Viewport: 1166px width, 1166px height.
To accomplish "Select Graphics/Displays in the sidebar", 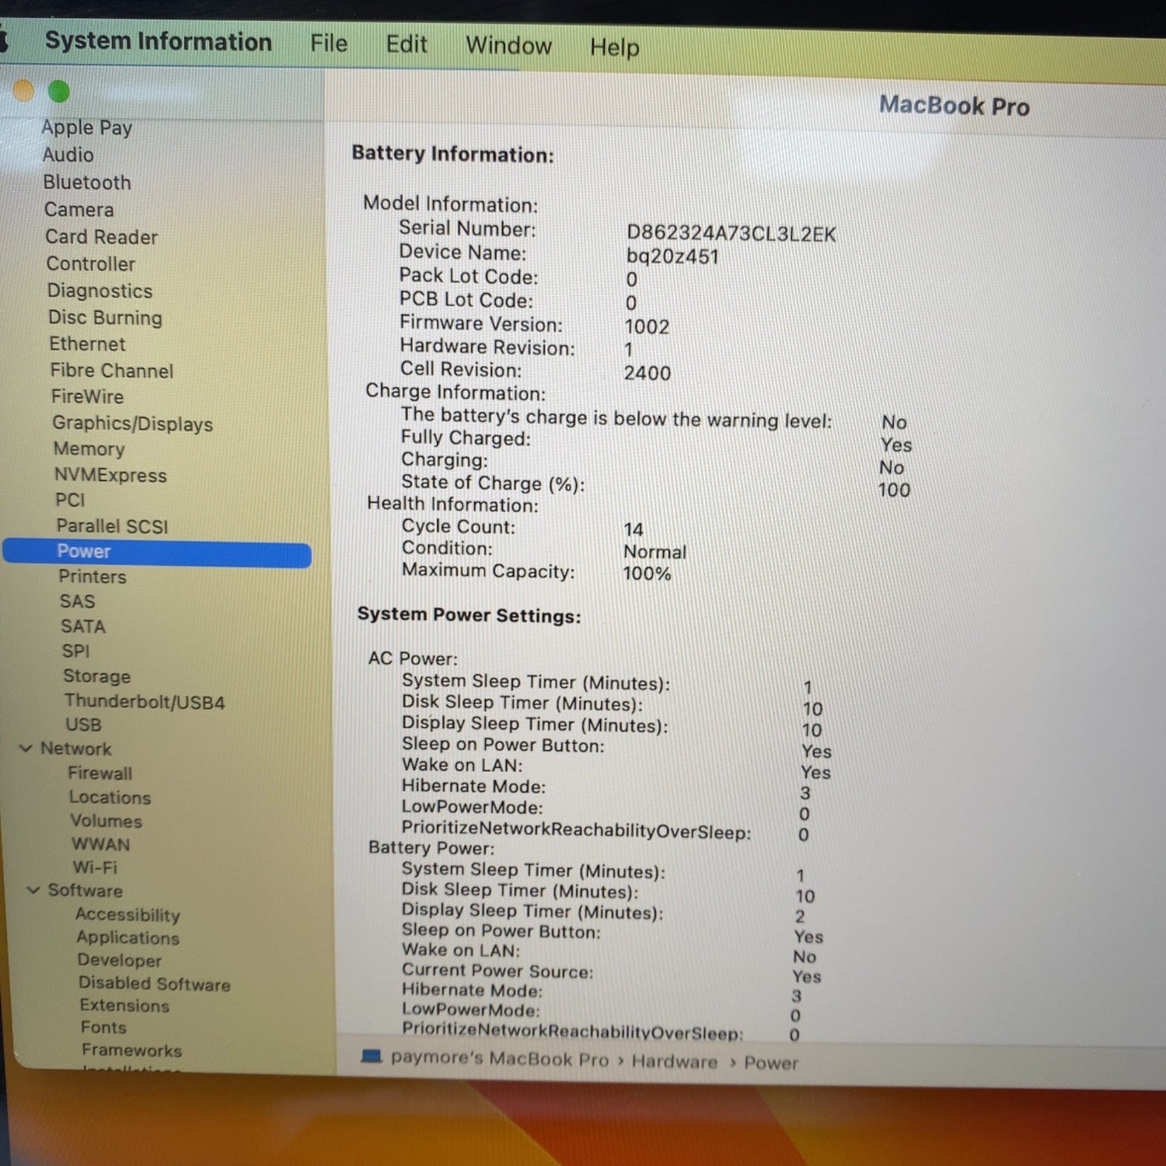I will click(x=133, y=424).
